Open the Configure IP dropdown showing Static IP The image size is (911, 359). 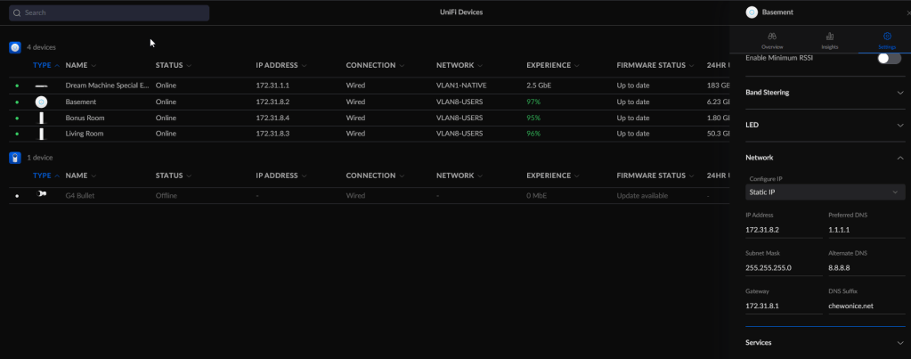[824, 192]
